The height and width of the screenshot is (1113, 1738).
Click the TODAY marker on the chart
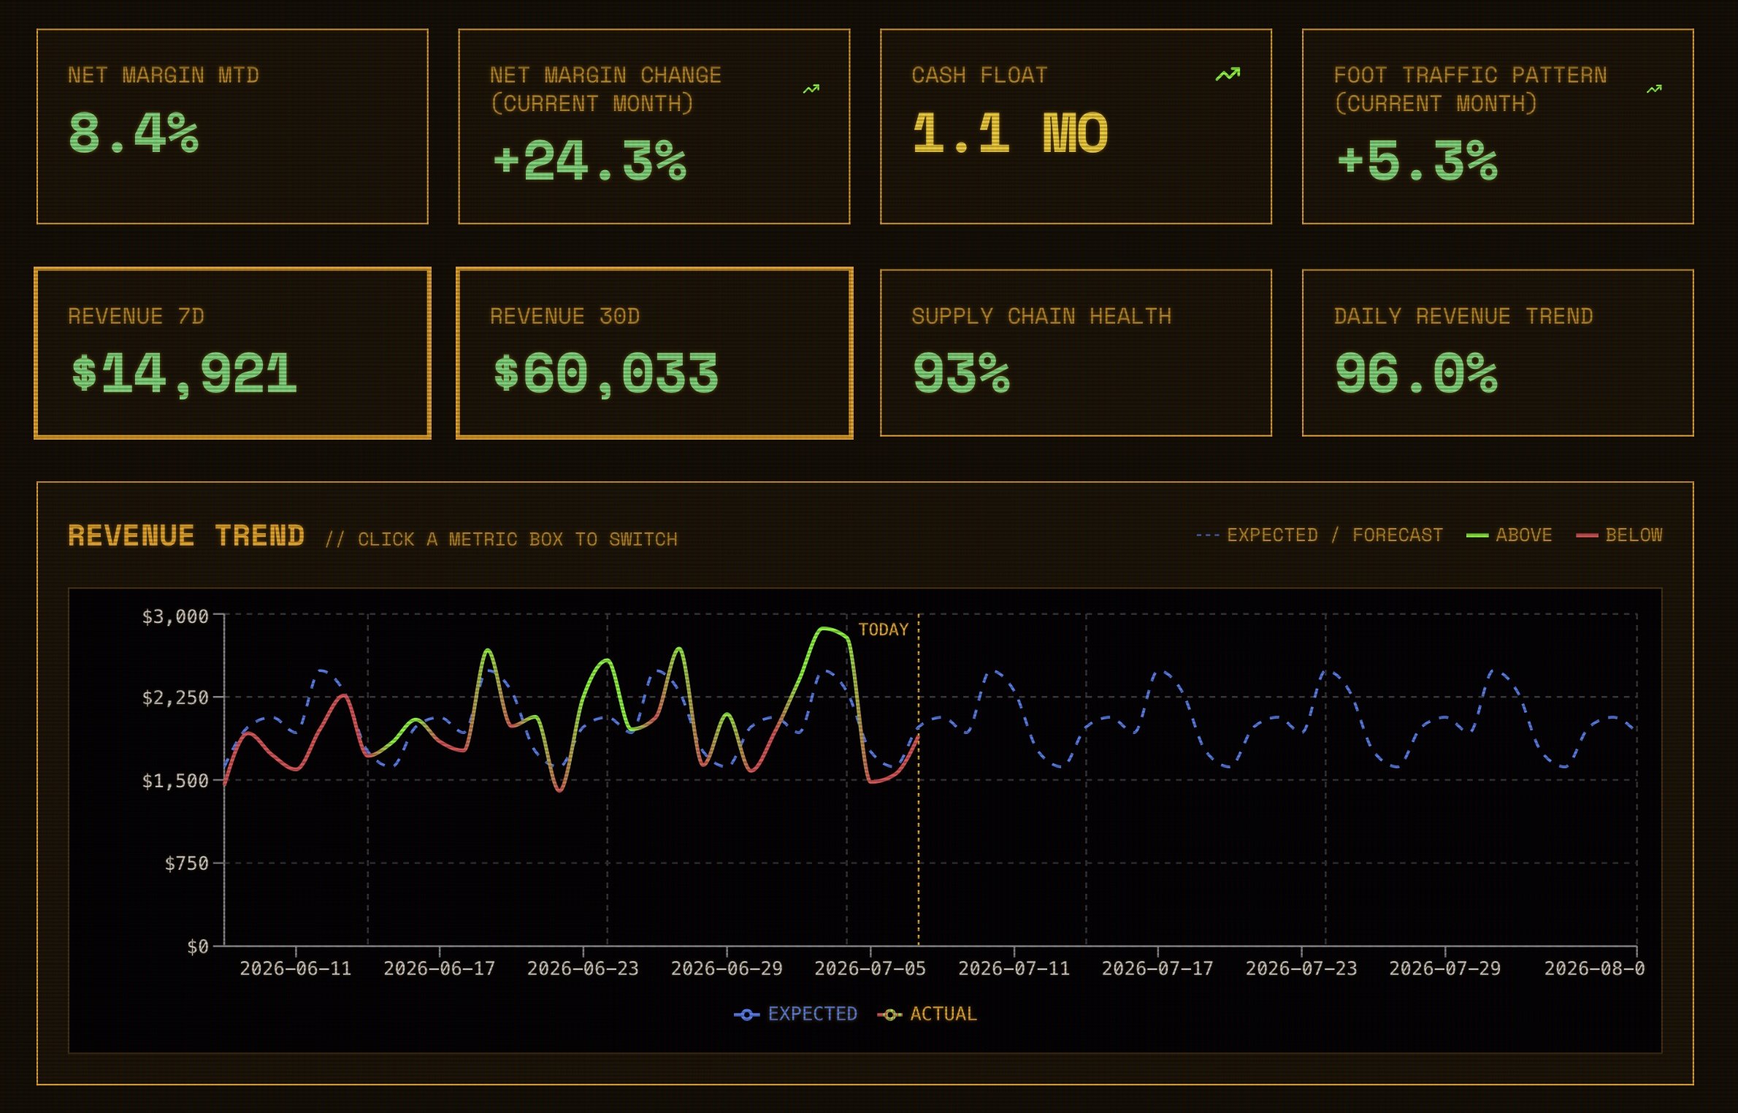[x=884, y=630]
